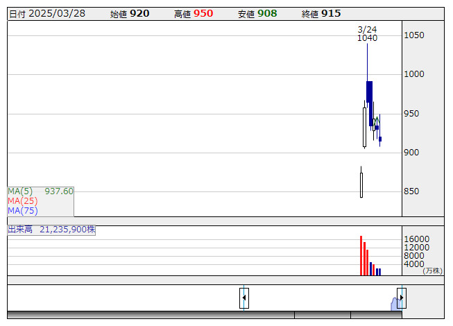Click the 1050 price axis label
Screen dimensions: 453x326
tap(414, 35)
